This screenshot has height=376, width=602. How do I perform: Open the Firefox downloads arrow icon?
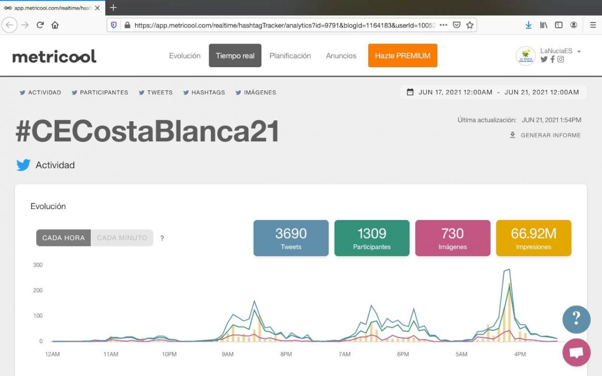528,25
